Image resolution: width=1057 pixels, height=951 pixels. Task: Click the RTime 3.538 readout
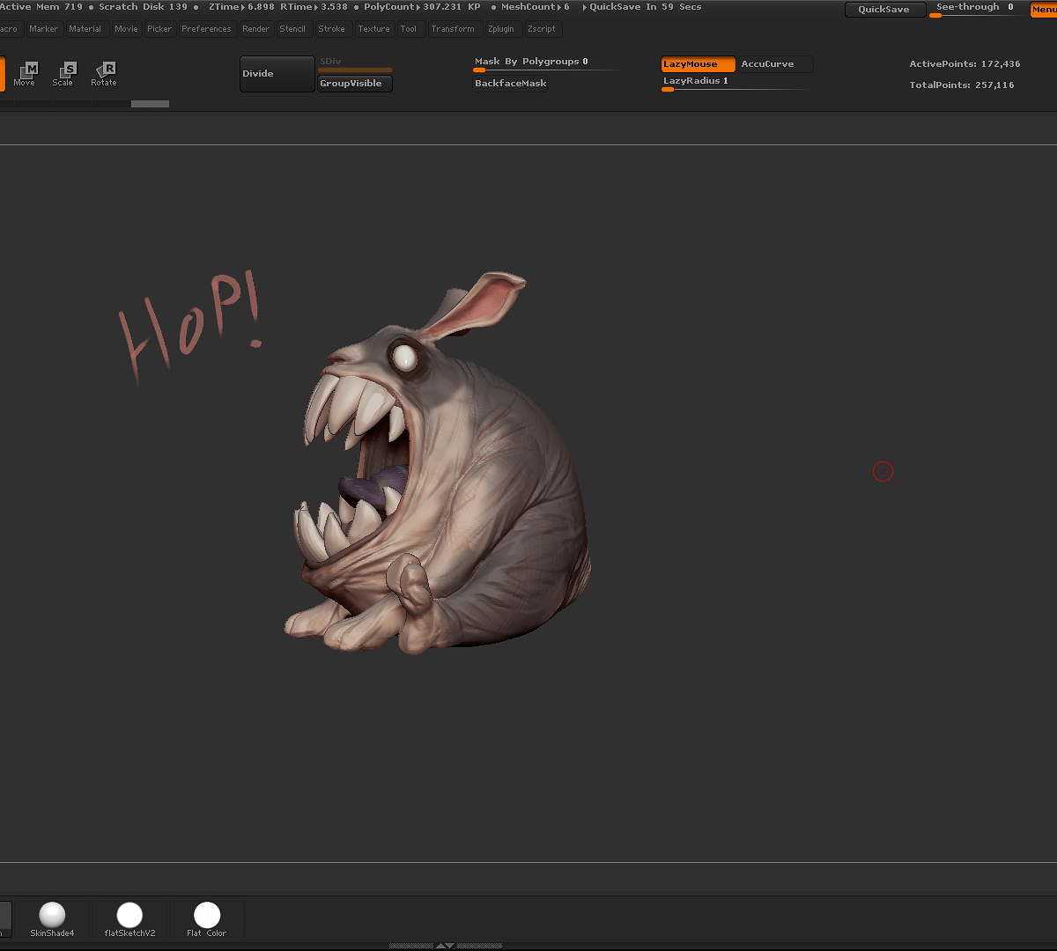[x=314, y=7]
